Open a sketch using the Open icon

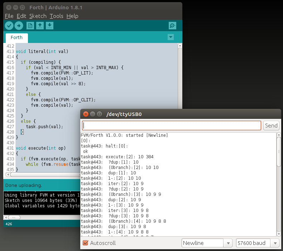pyautogui.click(x=40, y=26)
